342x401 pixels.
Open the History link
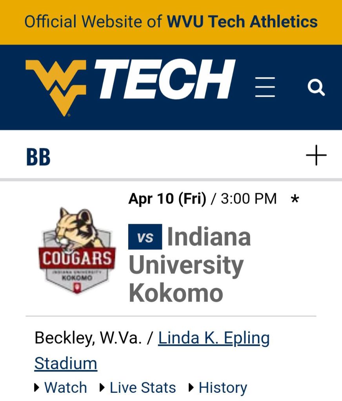pyautogui.click(x=223, y=388)
